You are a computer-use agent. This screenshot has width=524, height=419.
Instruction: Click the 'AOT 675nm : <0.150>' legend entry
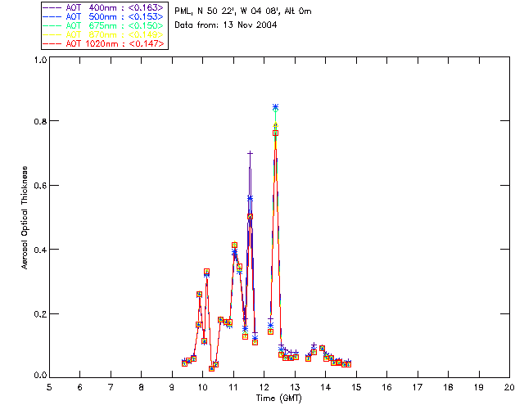click(x=104, y=25)
